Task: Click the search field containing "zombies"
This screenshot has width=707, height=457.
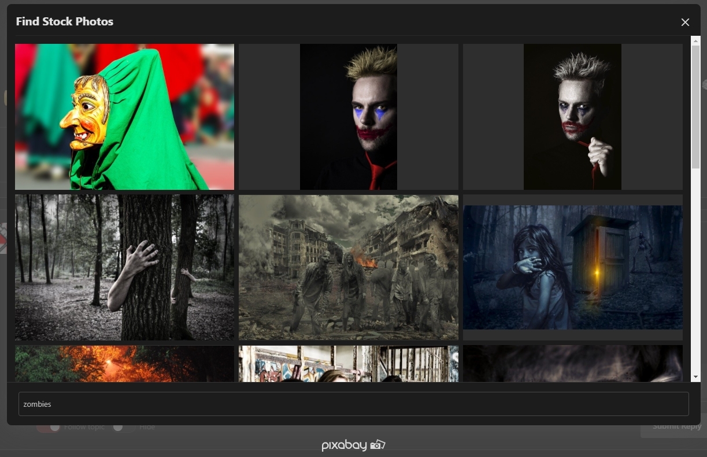Action: pyautogui.click(x=353, y=404)
